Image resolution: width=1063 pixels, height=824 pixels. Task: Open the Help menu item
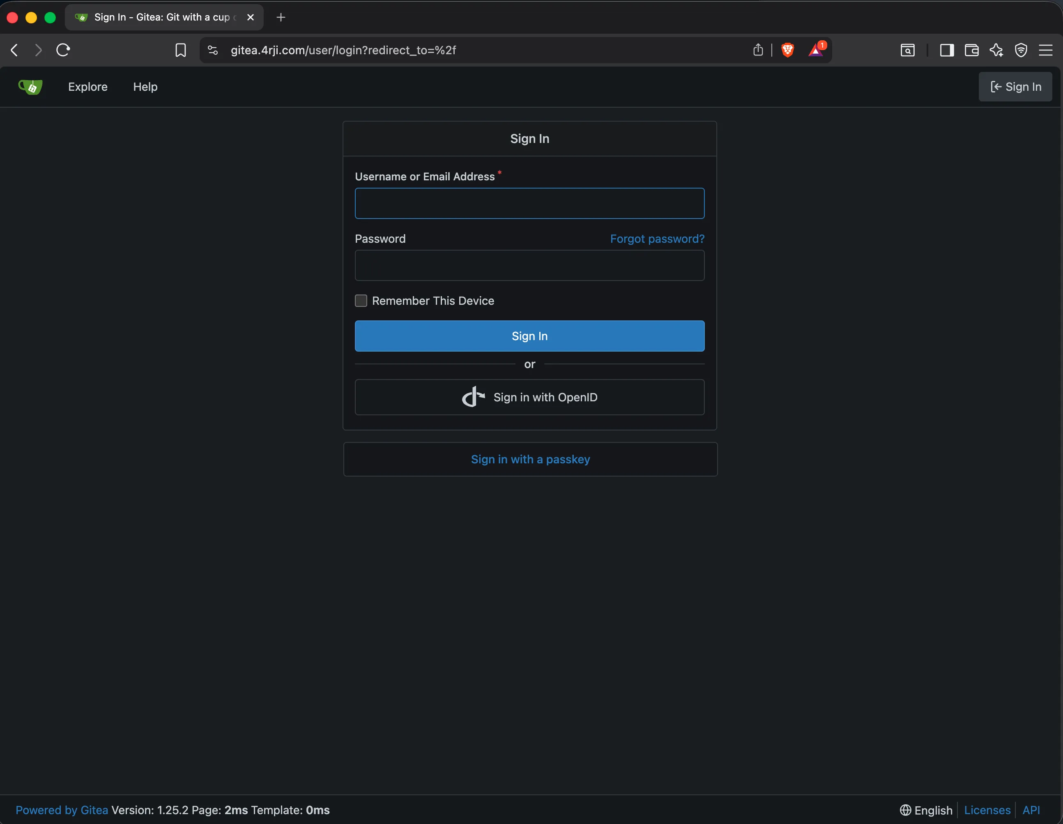145,87
